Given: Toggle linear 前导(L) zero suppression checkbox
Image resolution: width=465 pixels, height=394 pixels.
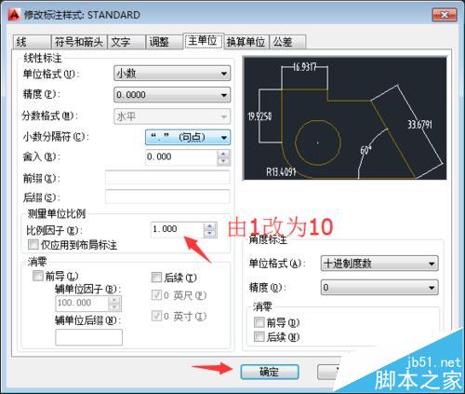Looking at the screenshot, I should click(x=38, y=276).
